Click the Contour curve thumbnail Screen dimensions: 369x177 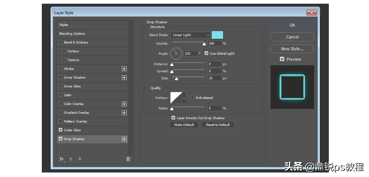tap(176, 98)
